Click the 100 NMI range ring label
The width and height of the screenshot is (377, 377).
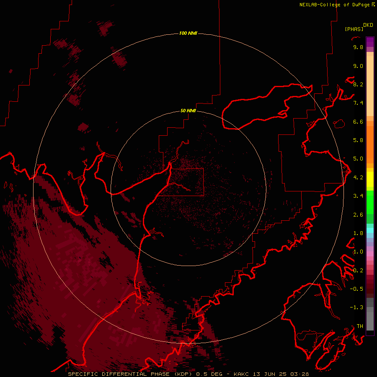(x=188, y=33)
